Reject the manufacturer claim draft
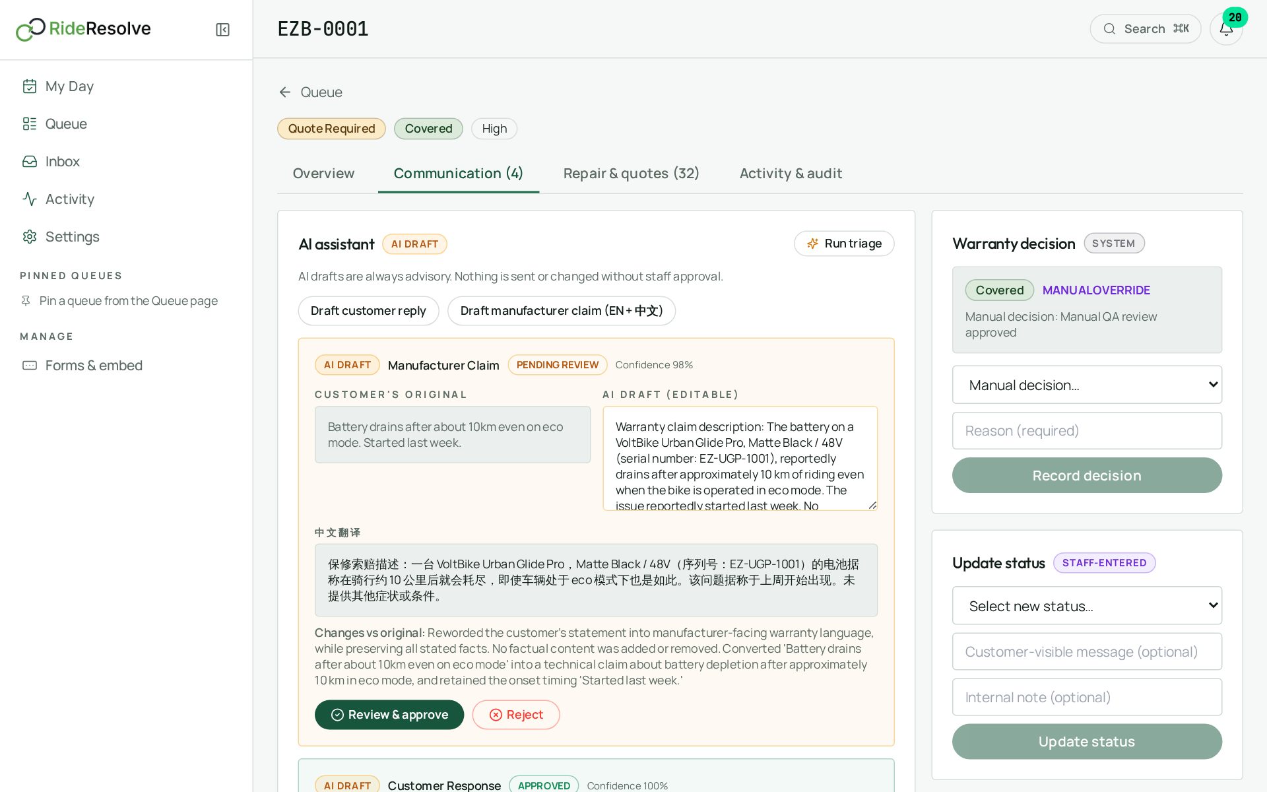The image size is (1267, 792). click(x=516, y=715)
